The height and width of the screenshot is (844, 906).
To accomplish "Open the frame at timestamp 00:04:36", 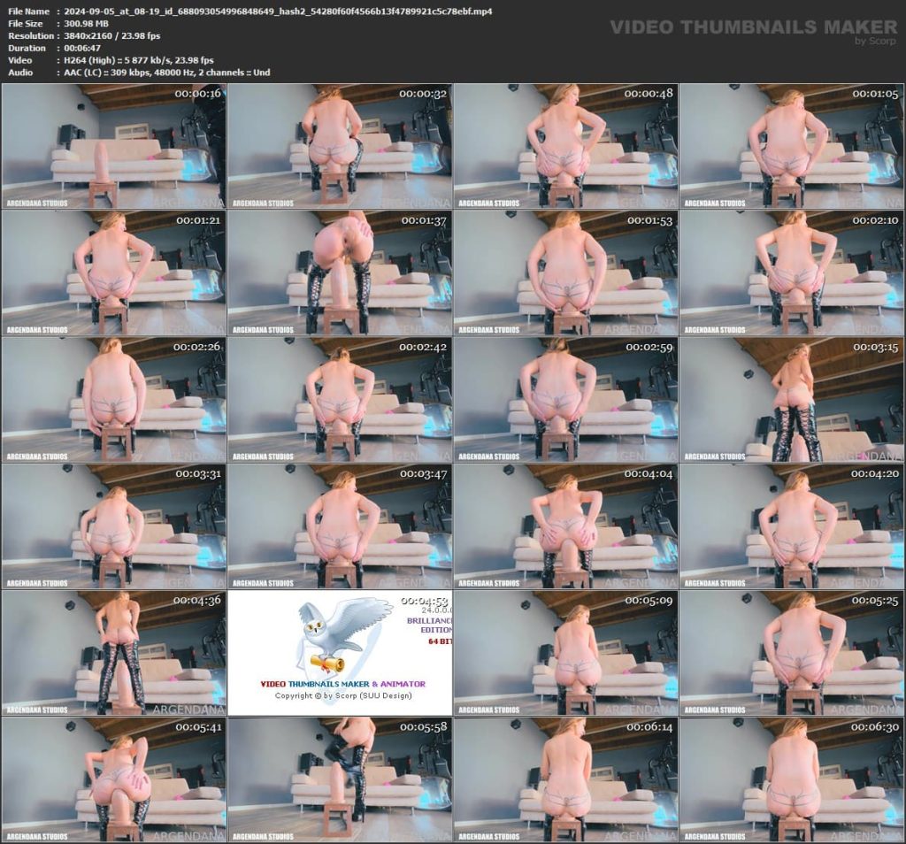I will click(x=113, y=653).
